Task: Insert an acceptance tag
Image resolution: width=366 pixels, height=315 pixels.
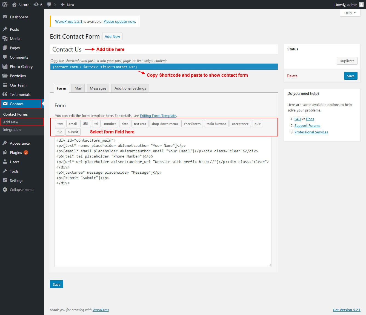Action: coord(240,124)
